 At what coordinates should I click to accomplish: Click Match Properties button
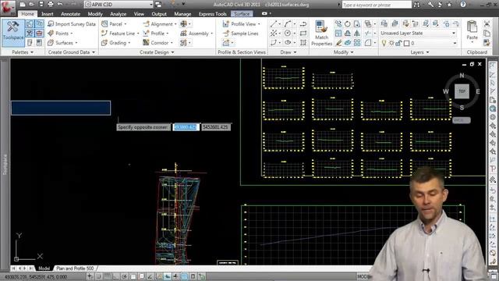point(321,33)
